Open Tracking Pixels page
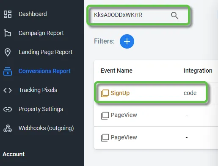Image resolution: width=218 pixels, height=166 pixels. pyautogui.click(x=38, y=90)
